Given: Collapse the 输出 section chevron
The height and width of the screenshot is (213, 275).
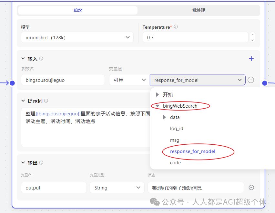Looking at the screenshot, I should point(23,162).
